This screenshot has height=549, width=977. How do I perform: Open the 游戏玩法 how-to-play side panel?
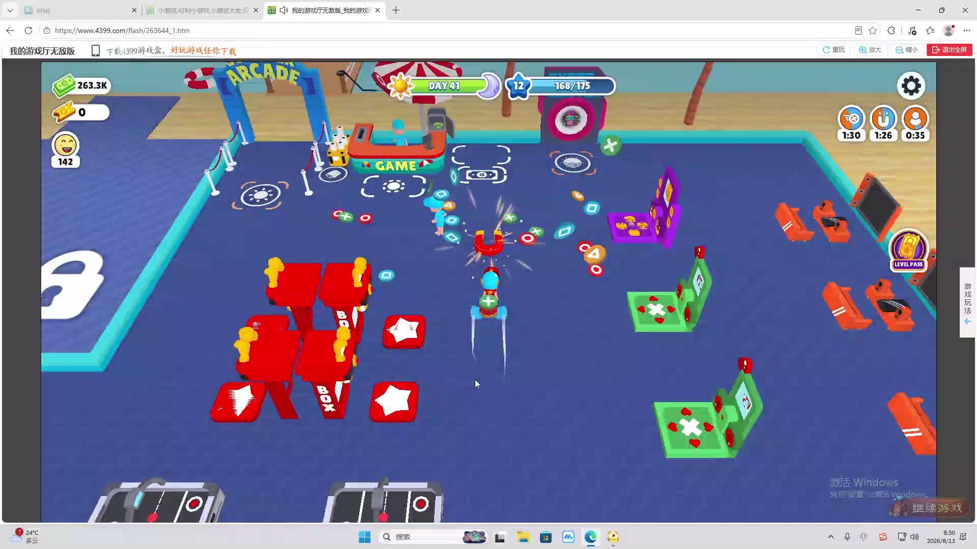tap(967, 302)
